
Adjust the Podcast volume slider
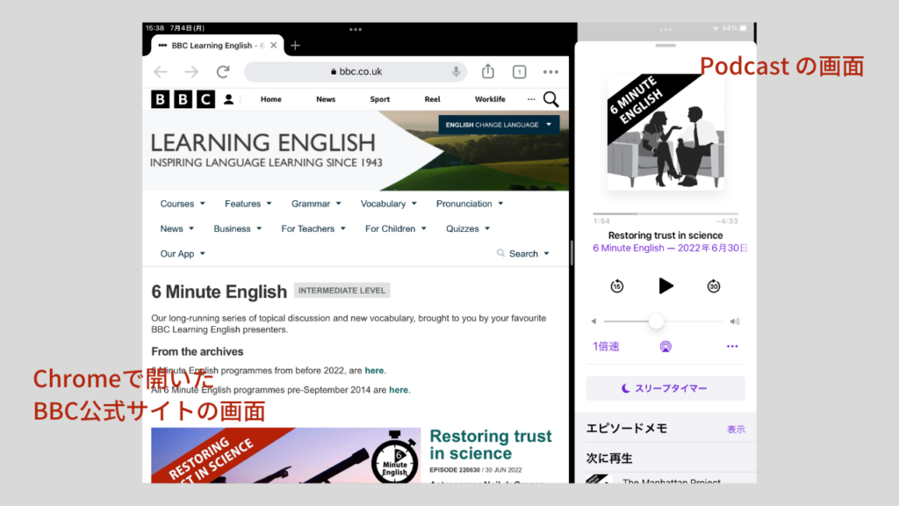click(662, 322)
